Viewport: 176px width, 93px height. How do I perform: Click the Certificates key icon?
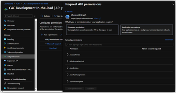point(5,48)
